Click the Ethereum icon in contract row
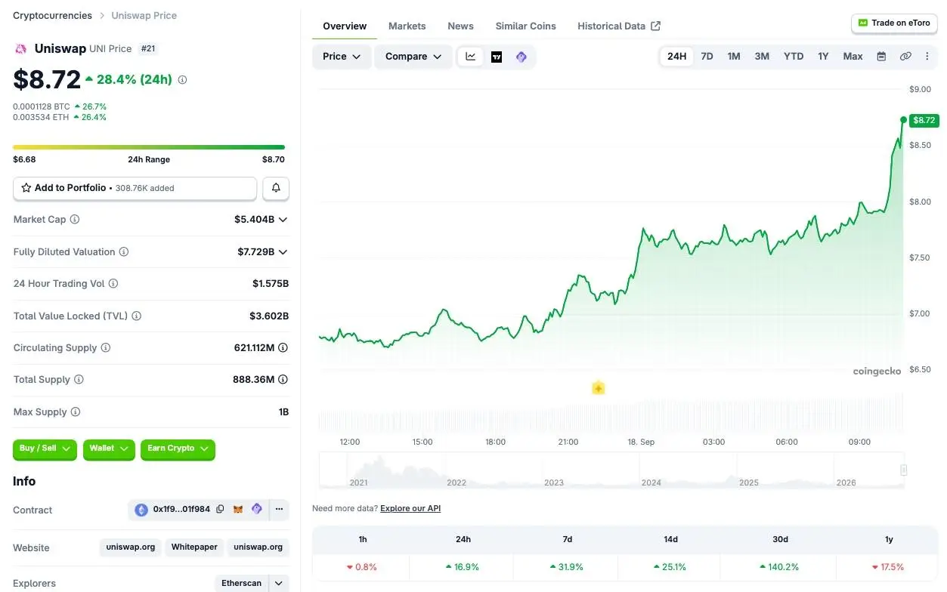This screenshot has height=592, width=947. click(x=141, y=510)
